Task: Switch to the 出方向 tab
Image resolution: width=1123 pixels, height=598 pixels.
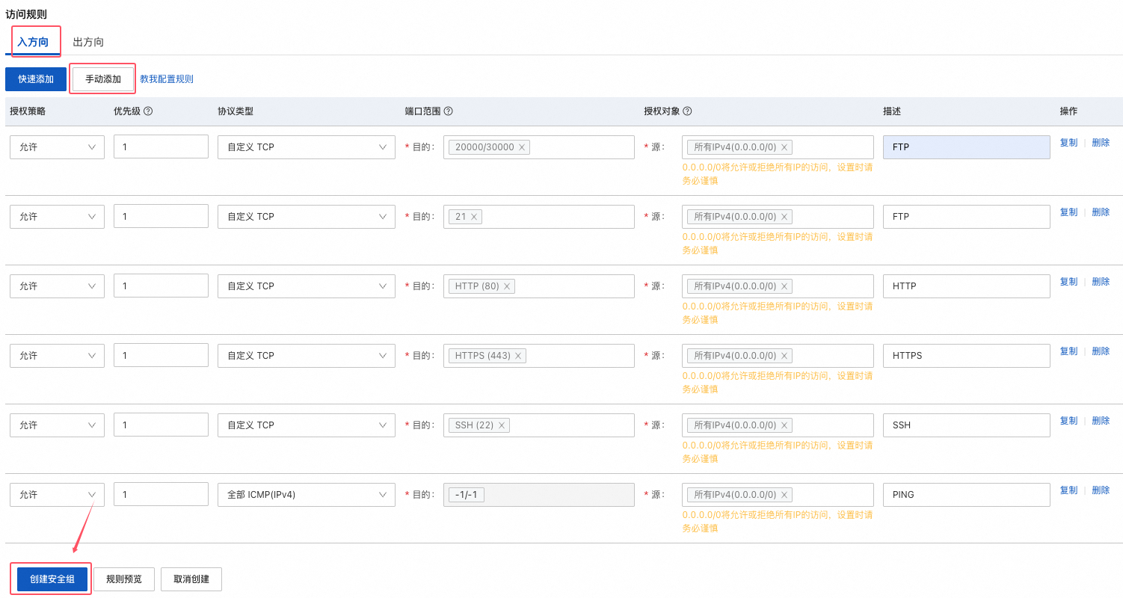Action: 88,42
